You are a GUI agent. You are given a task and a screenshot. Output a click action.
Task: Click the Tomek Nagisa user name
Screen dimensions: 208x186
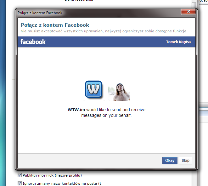(x=178, y=42)
